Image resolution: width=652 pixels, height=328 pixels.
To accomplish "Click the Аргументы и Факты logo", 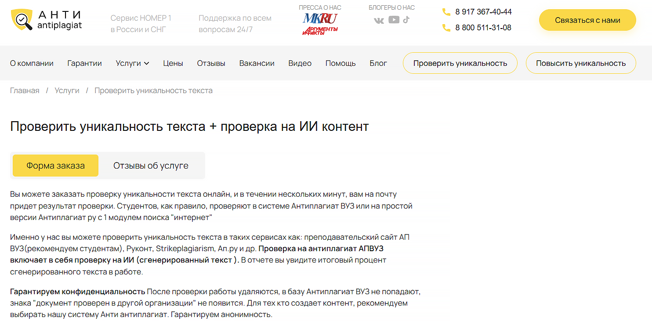I will pyautogui.click(x=320, y=29).
